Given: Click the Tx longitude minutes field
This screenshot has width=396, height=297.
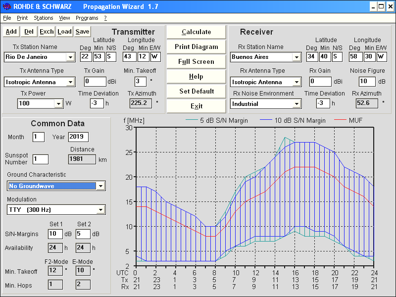Looking at the screenshot, I should coord(143,57).
